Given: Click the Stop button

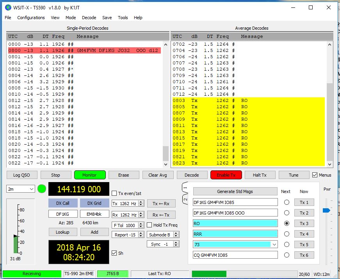Looking at the screenshot, I should tap(55, 175).
